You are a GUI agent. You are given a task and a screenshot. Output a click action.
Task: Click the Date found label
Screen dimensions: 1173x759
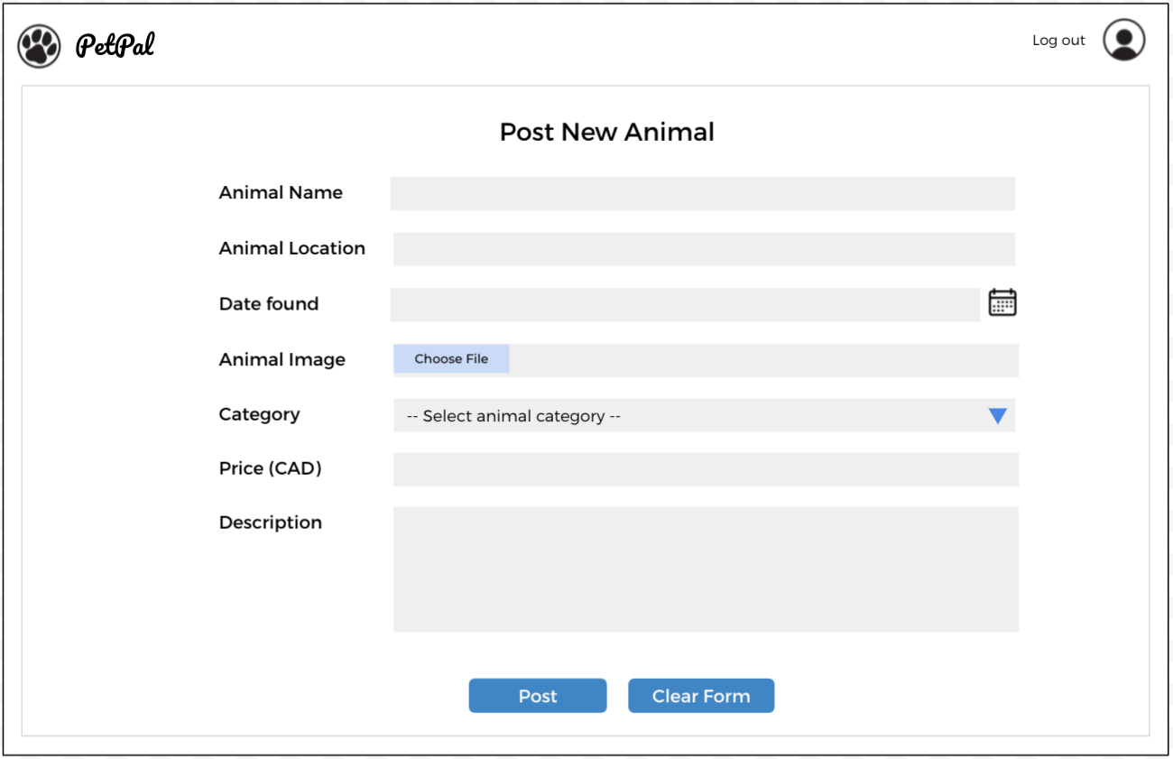coord(269,304)
